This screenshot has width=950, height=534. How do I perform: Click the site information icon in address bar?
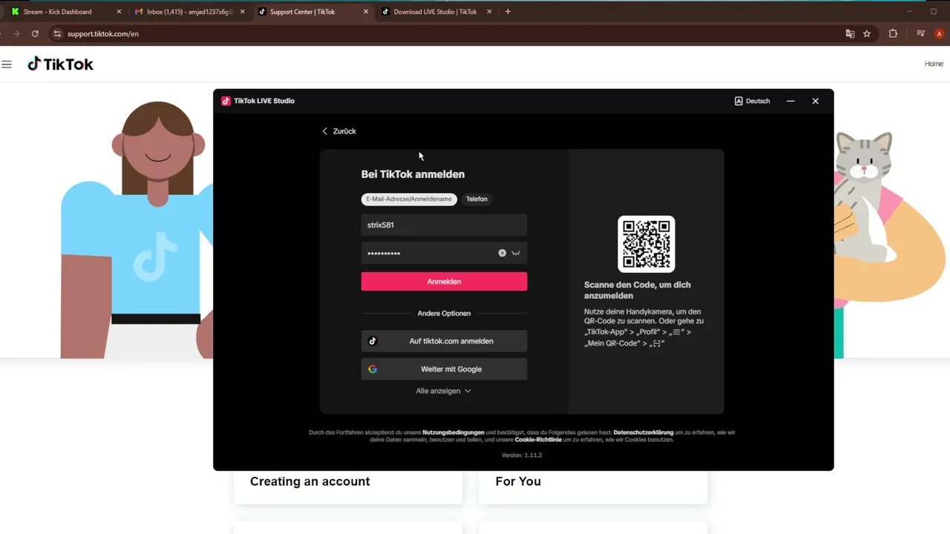tap(57, 33)
